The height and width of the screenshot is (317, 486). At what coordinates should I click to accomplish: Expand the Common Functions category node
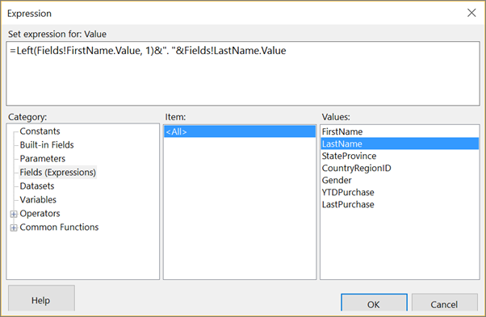(x=14, y=227)
